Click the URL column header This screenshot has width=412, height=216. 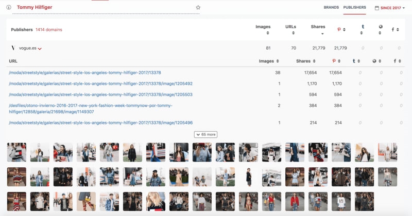13,61
